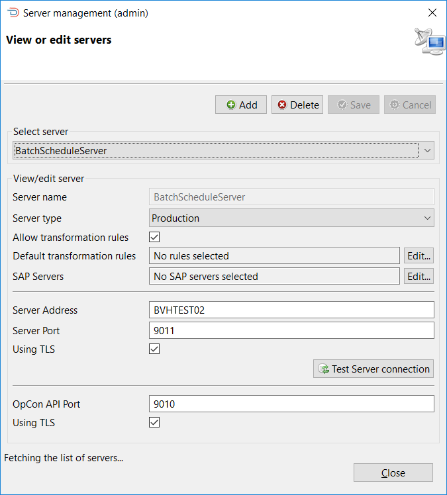Click the Server Port field 9011
447x495 pixels.
pos(291,330)
